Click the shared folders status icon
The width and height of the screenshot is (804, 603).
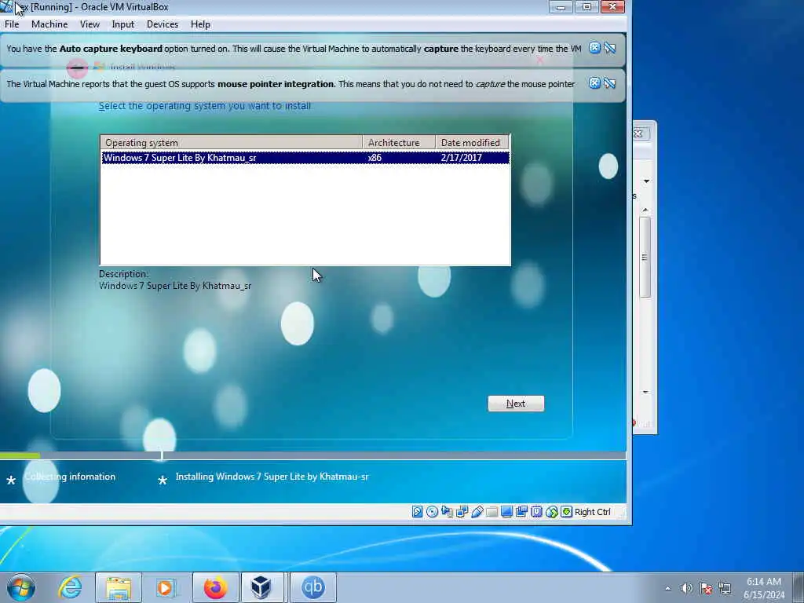pyautogui.click(x=492, y=512)
